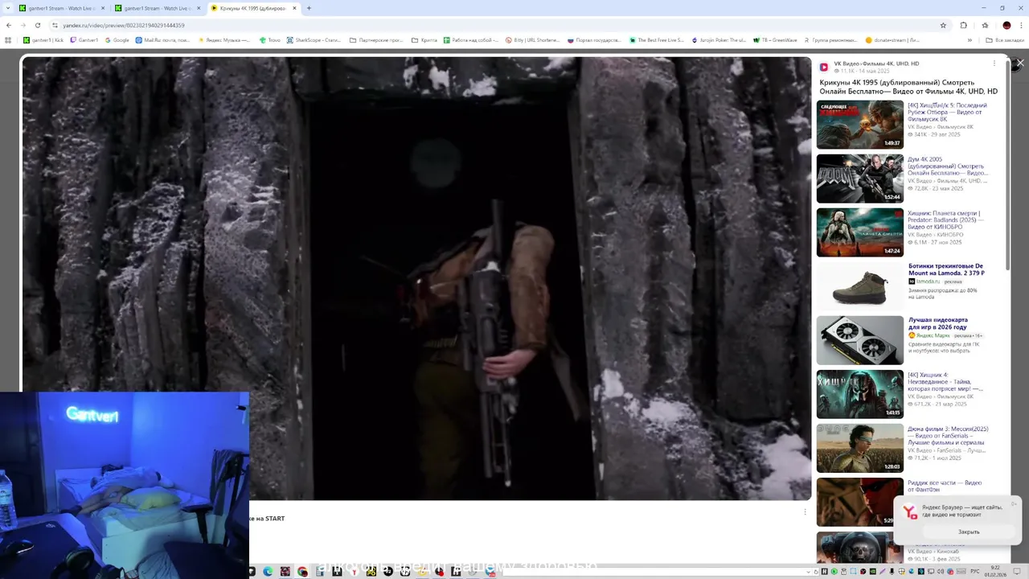Click the Яндекс Браузер Y logo icon

[909, 511]
